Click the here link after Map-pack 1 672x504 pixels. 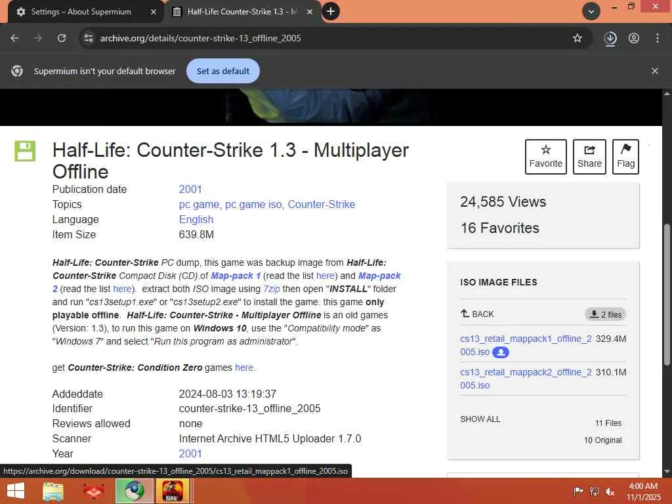[325, 276]
